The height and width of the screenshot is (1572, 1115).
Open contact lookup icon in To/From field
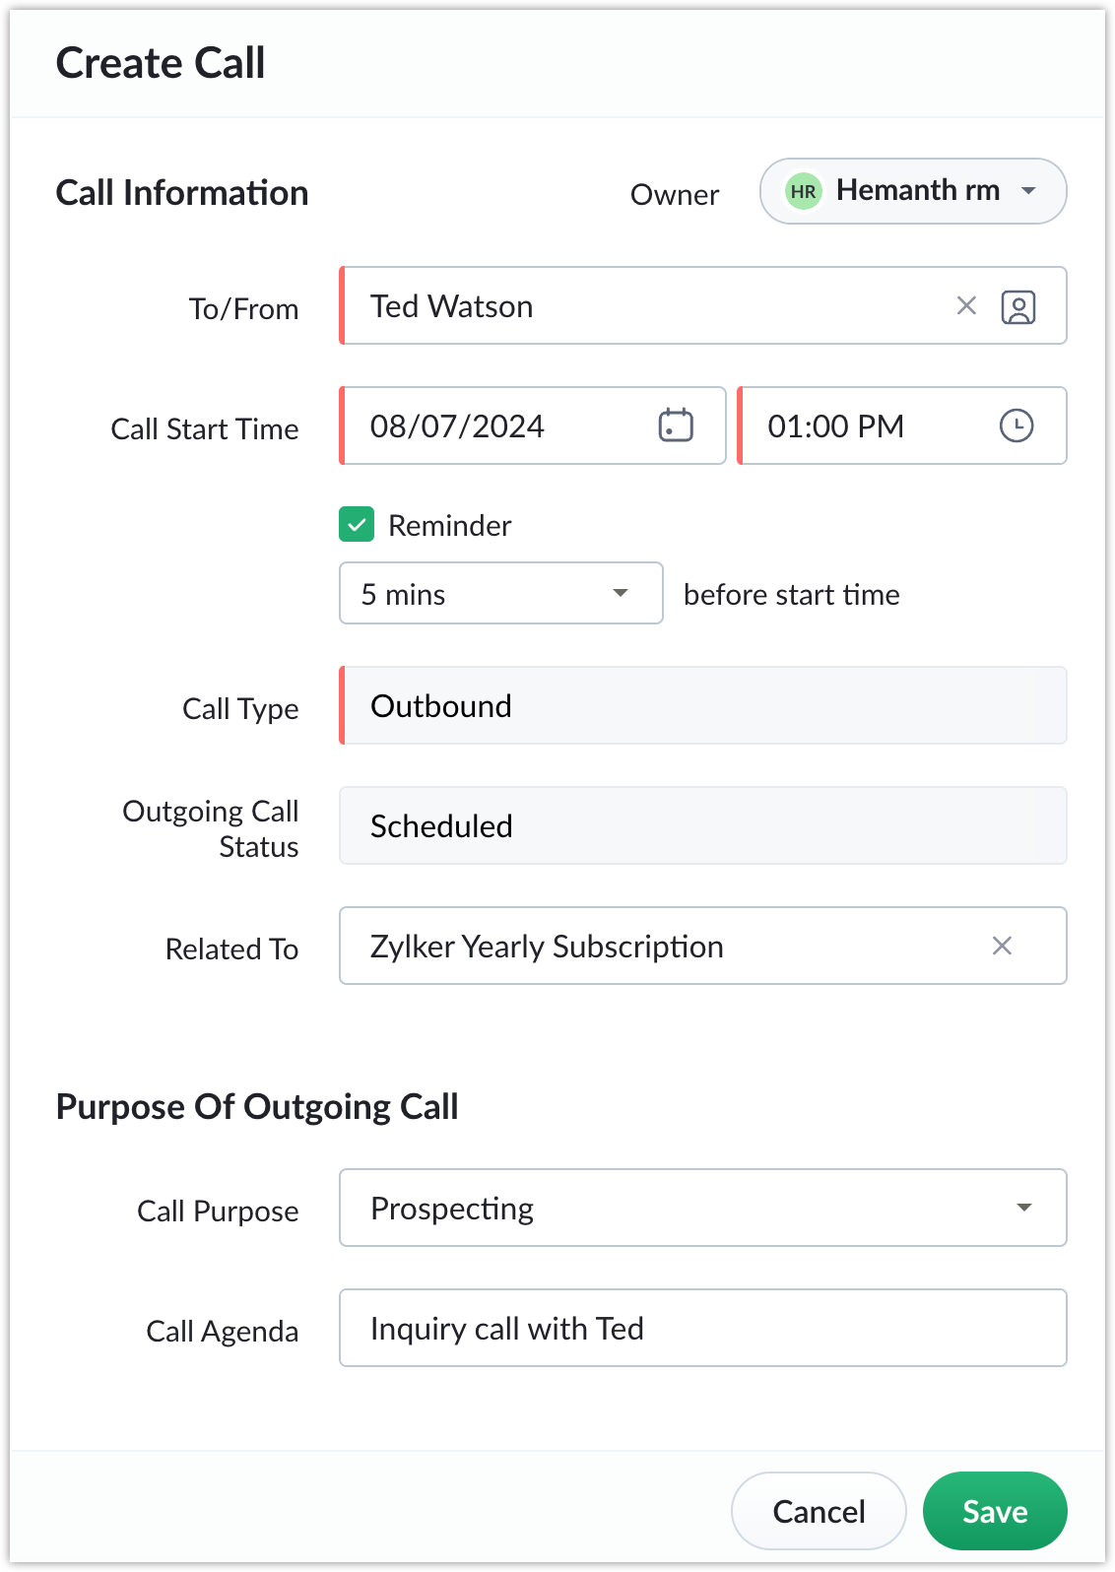[1017, 307]
